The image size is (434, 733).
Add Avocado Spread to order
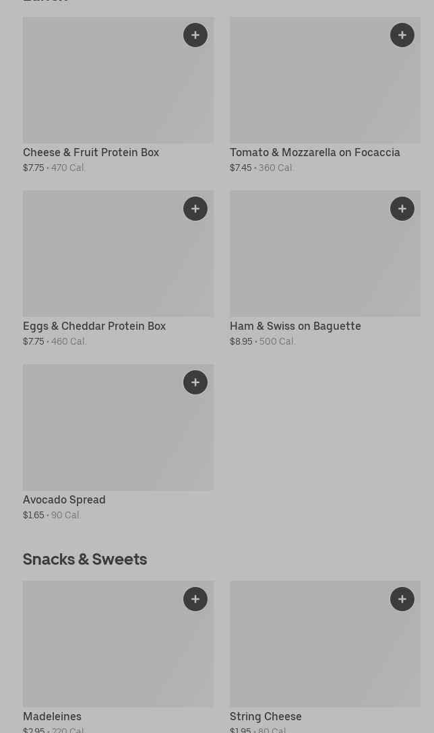coord(195,382)
